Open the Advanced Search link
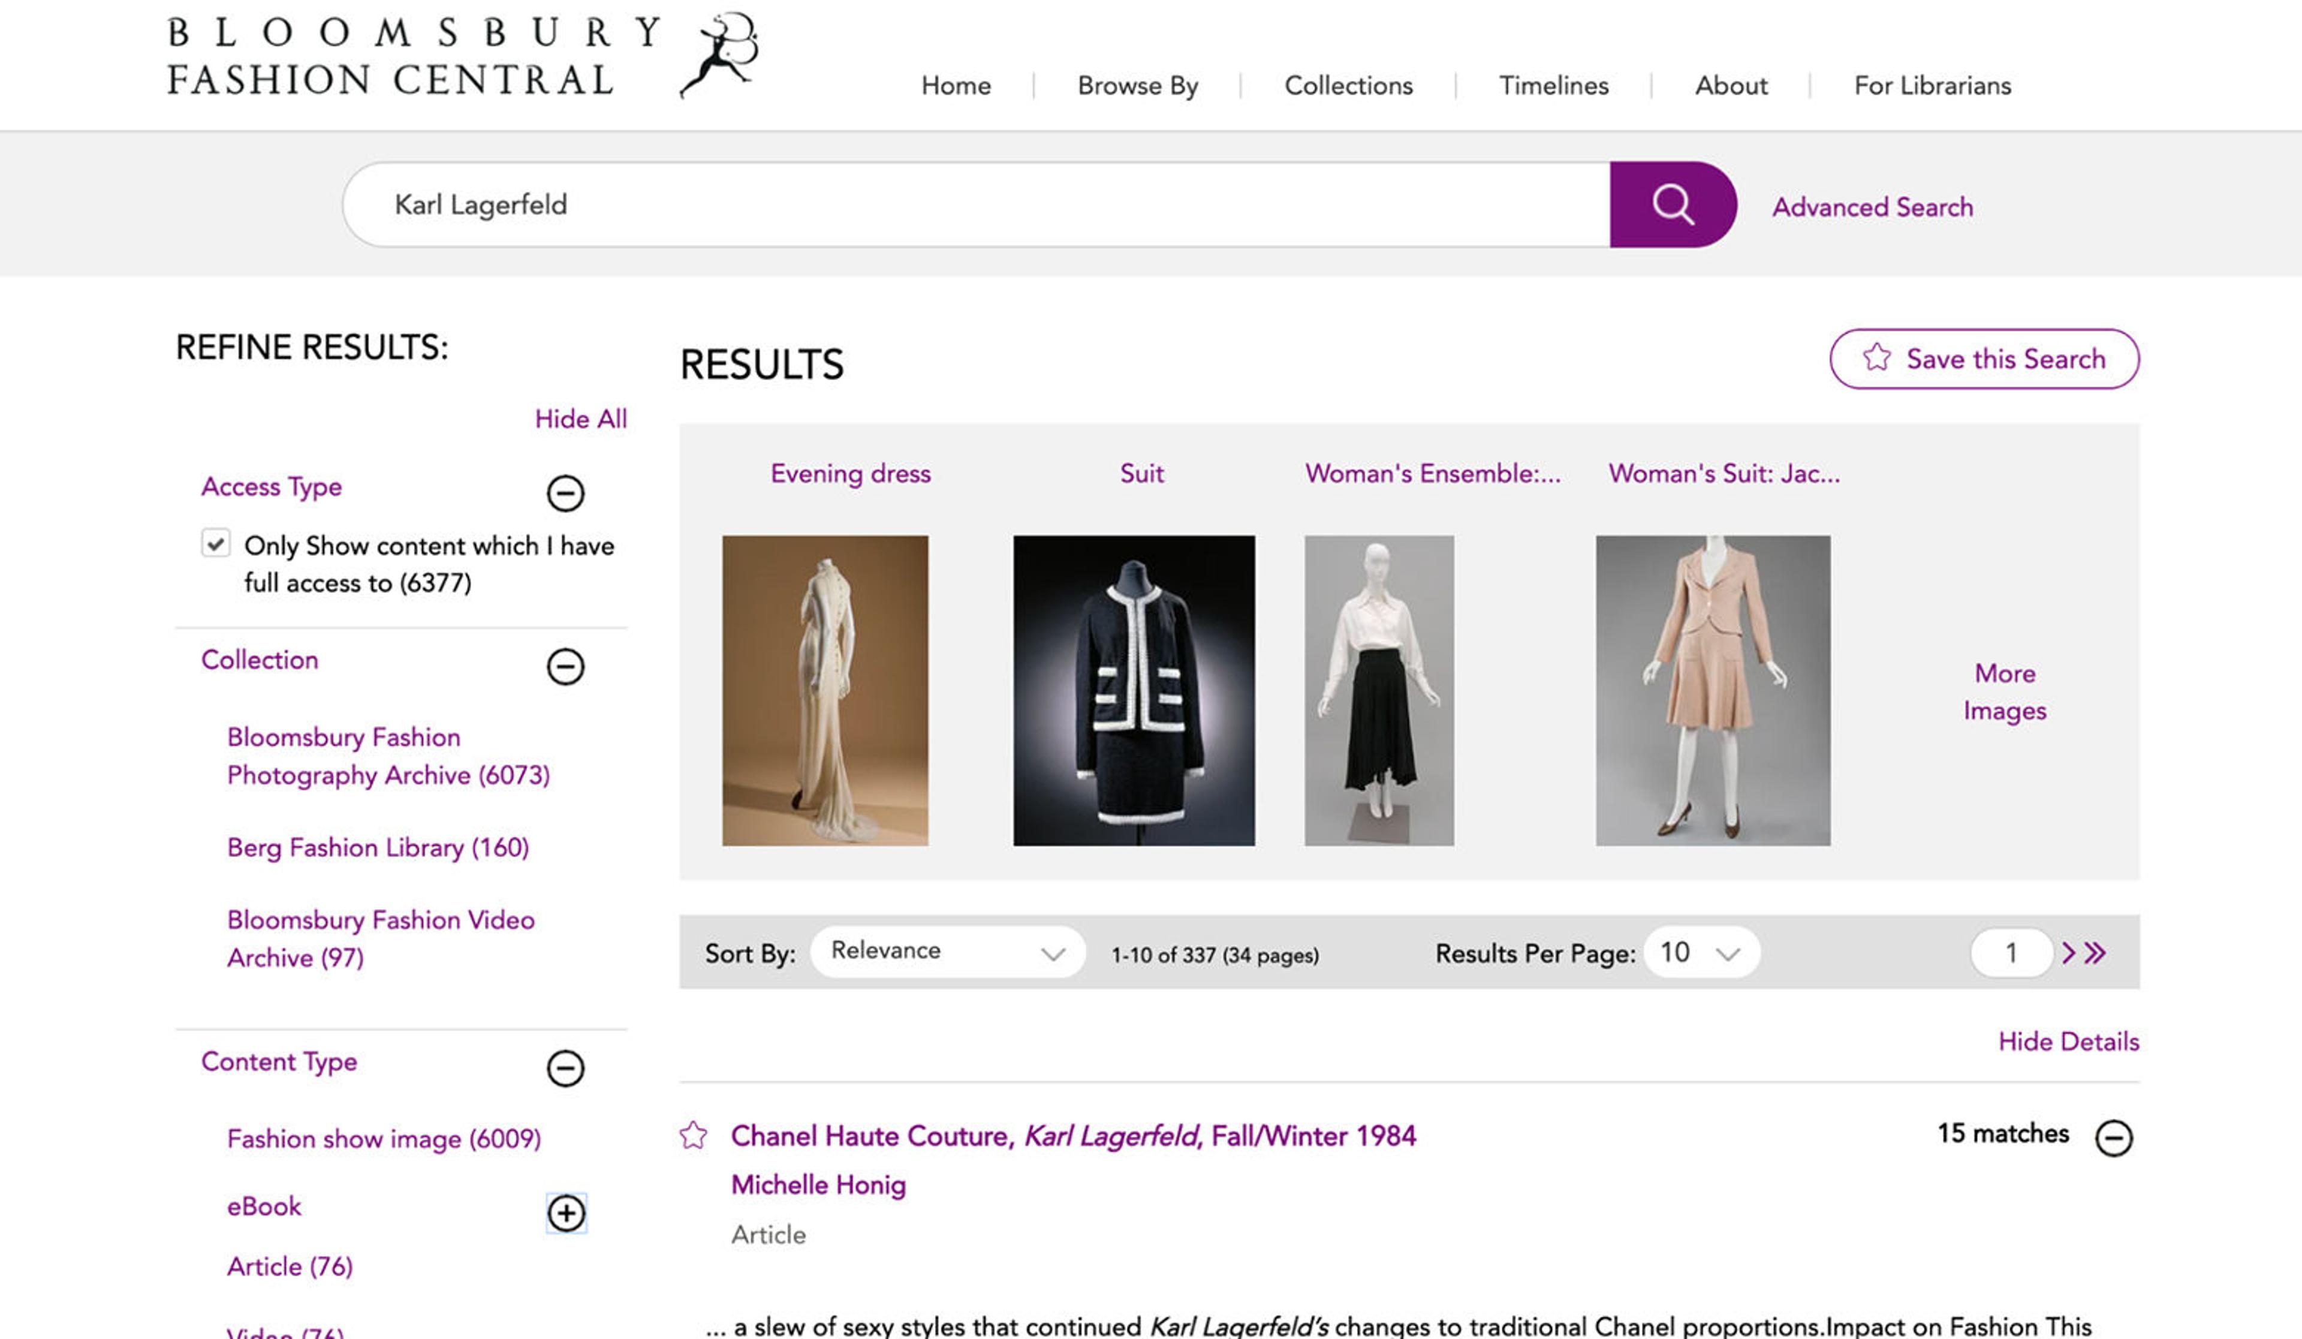This screenshot has width=2302, height=1339. pyautogui.click(x=1872, y=207)
